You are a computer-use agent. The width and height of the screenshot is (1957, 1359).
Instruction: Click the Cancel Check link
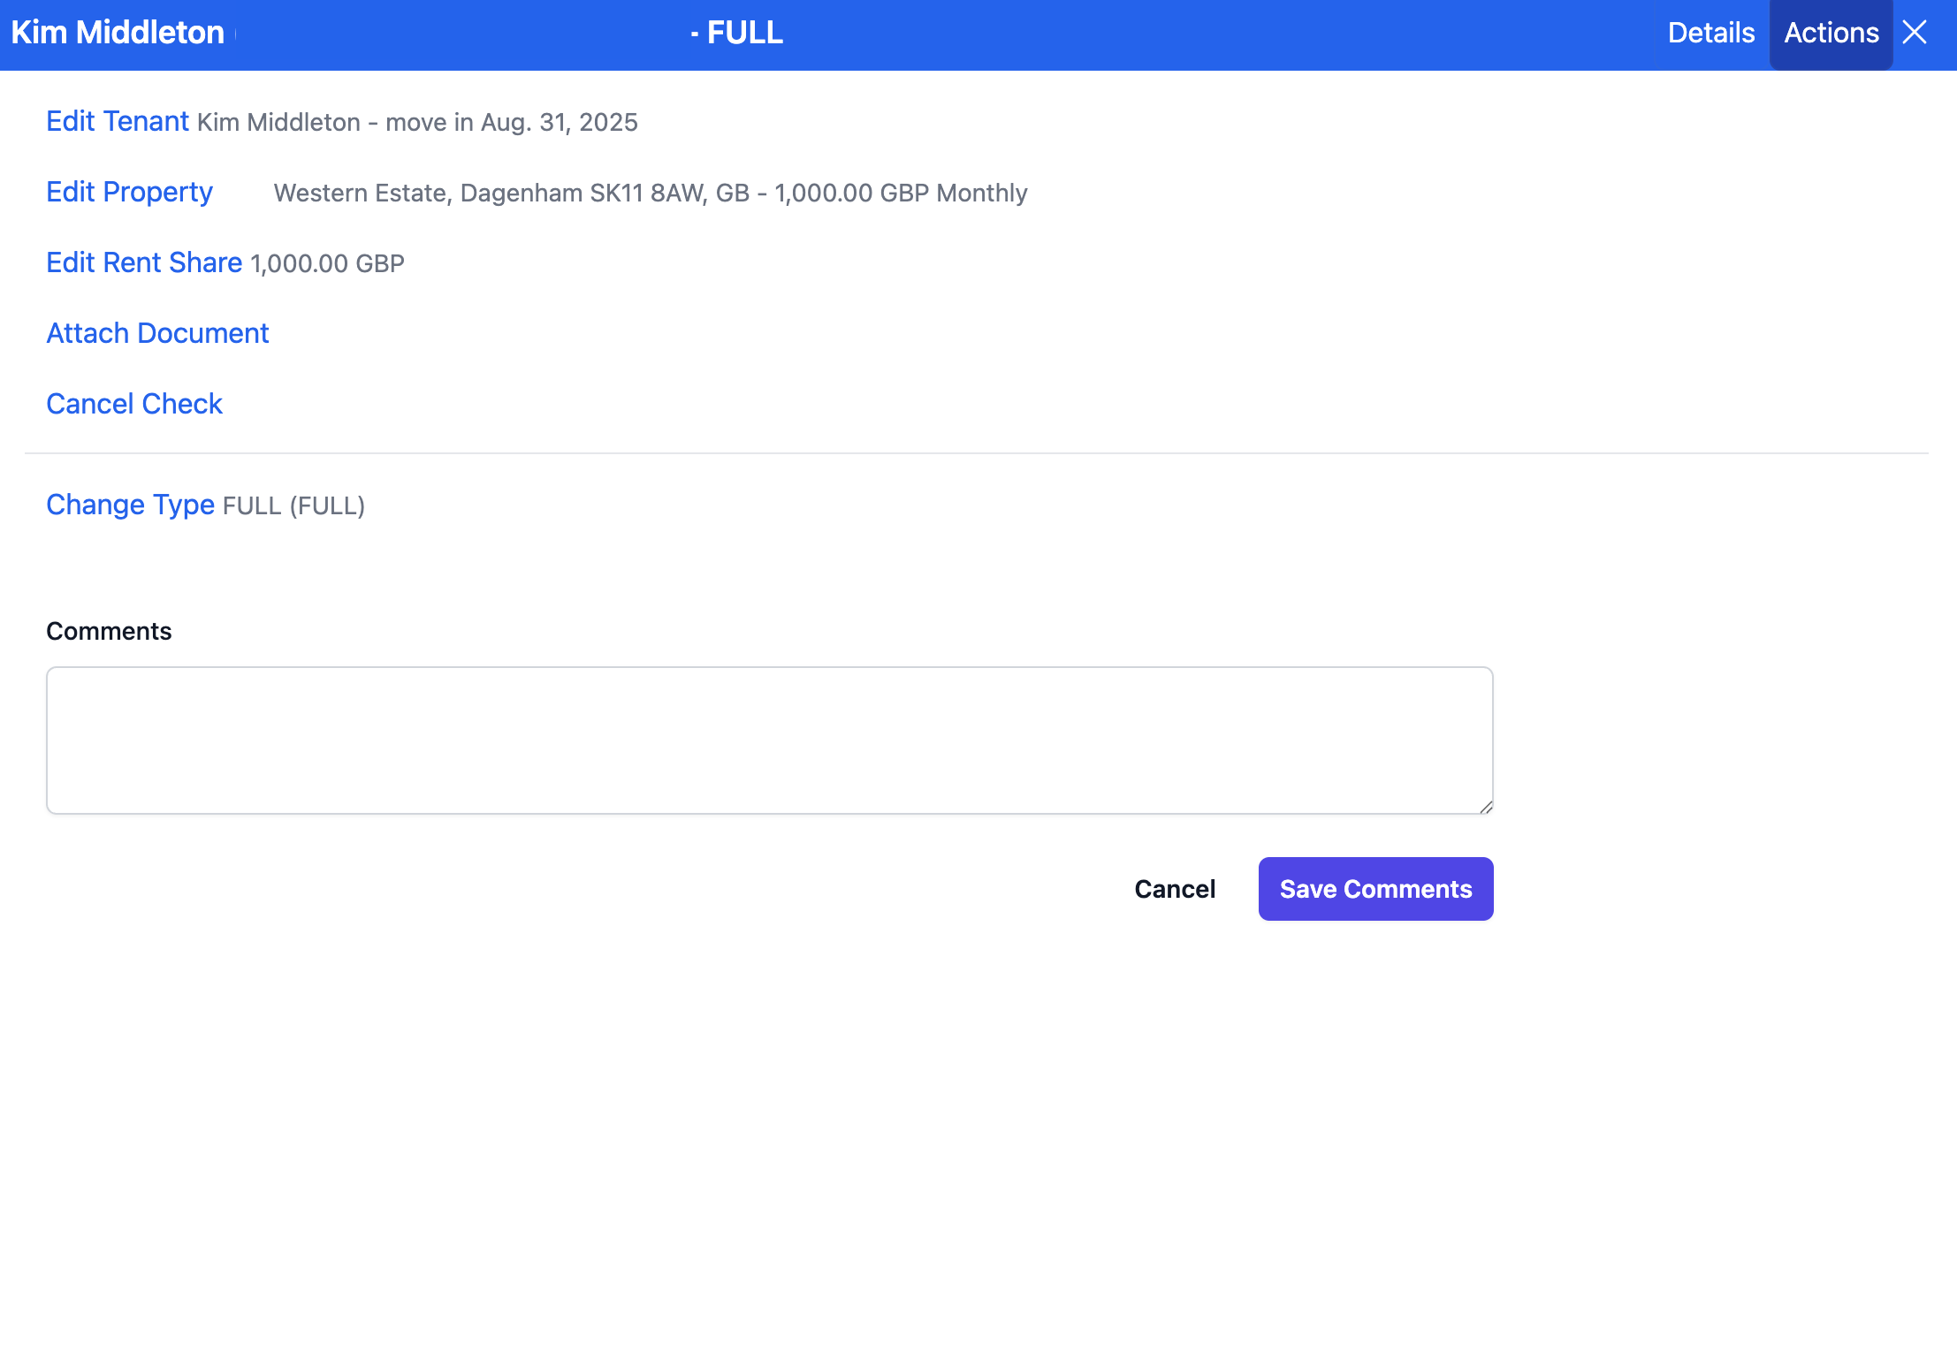pos(134,404)
